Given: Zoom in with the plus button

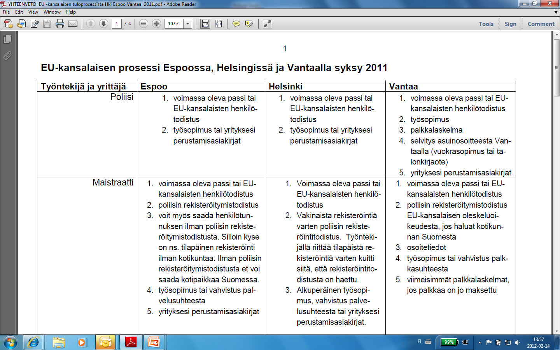Looking at the screenshot, I should [156, 24].
